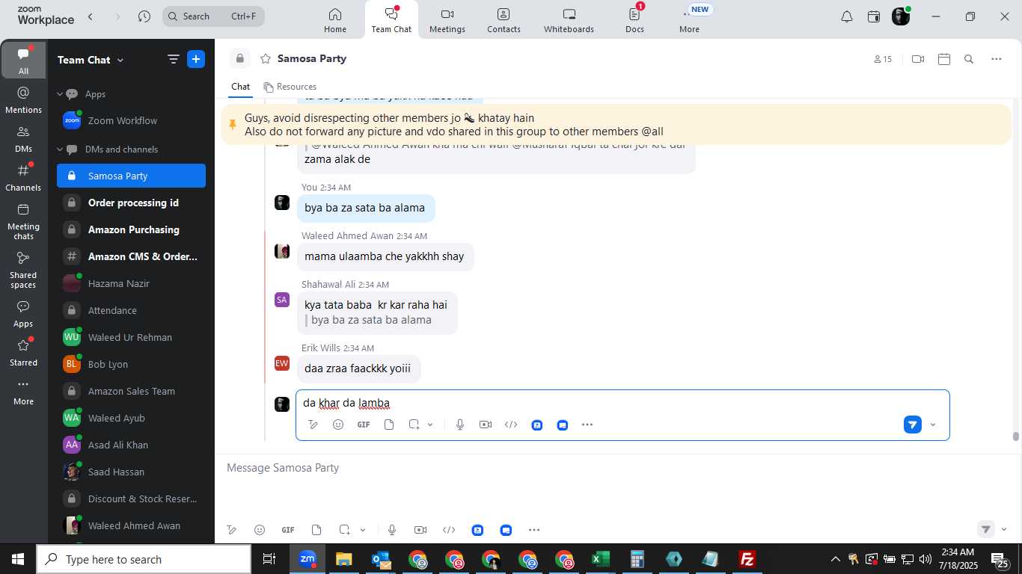Open Apps in the left sidebar

click(x=23, y=313)
